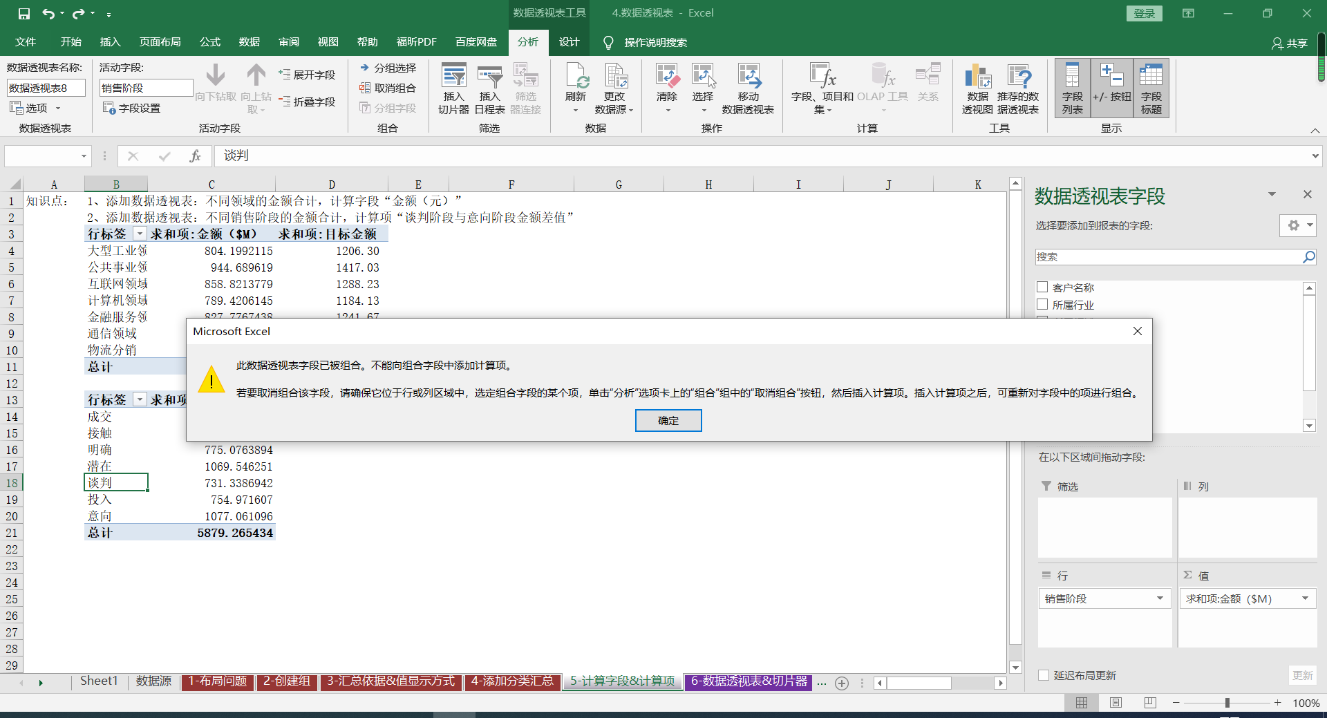The image size is (1327, 718).
Task: Switch to the 公式 ribbon tab
Action: click(209, 42)
